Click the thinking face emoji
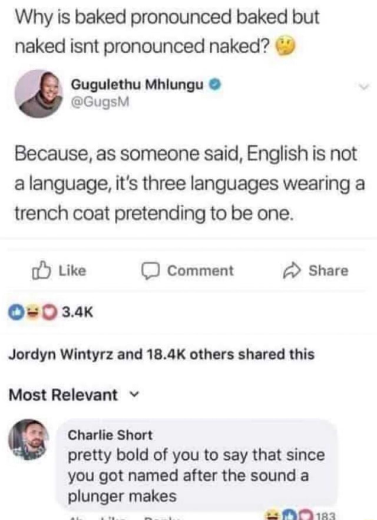The image size is (377, 520). (285, 47)
